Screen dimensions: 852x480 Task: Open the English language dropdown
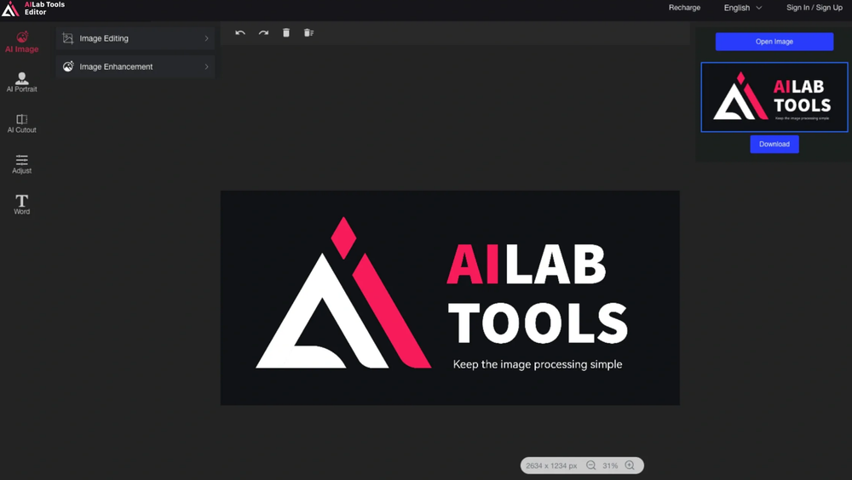point(743,8)
